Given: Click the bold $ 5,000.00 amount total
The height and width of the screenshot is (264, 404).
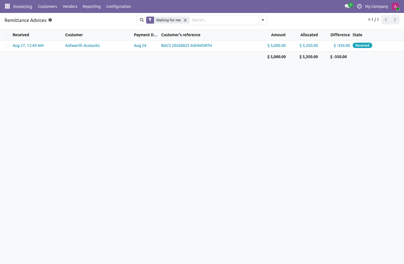Looking at the screenshot, I should [x=277, y=57].
